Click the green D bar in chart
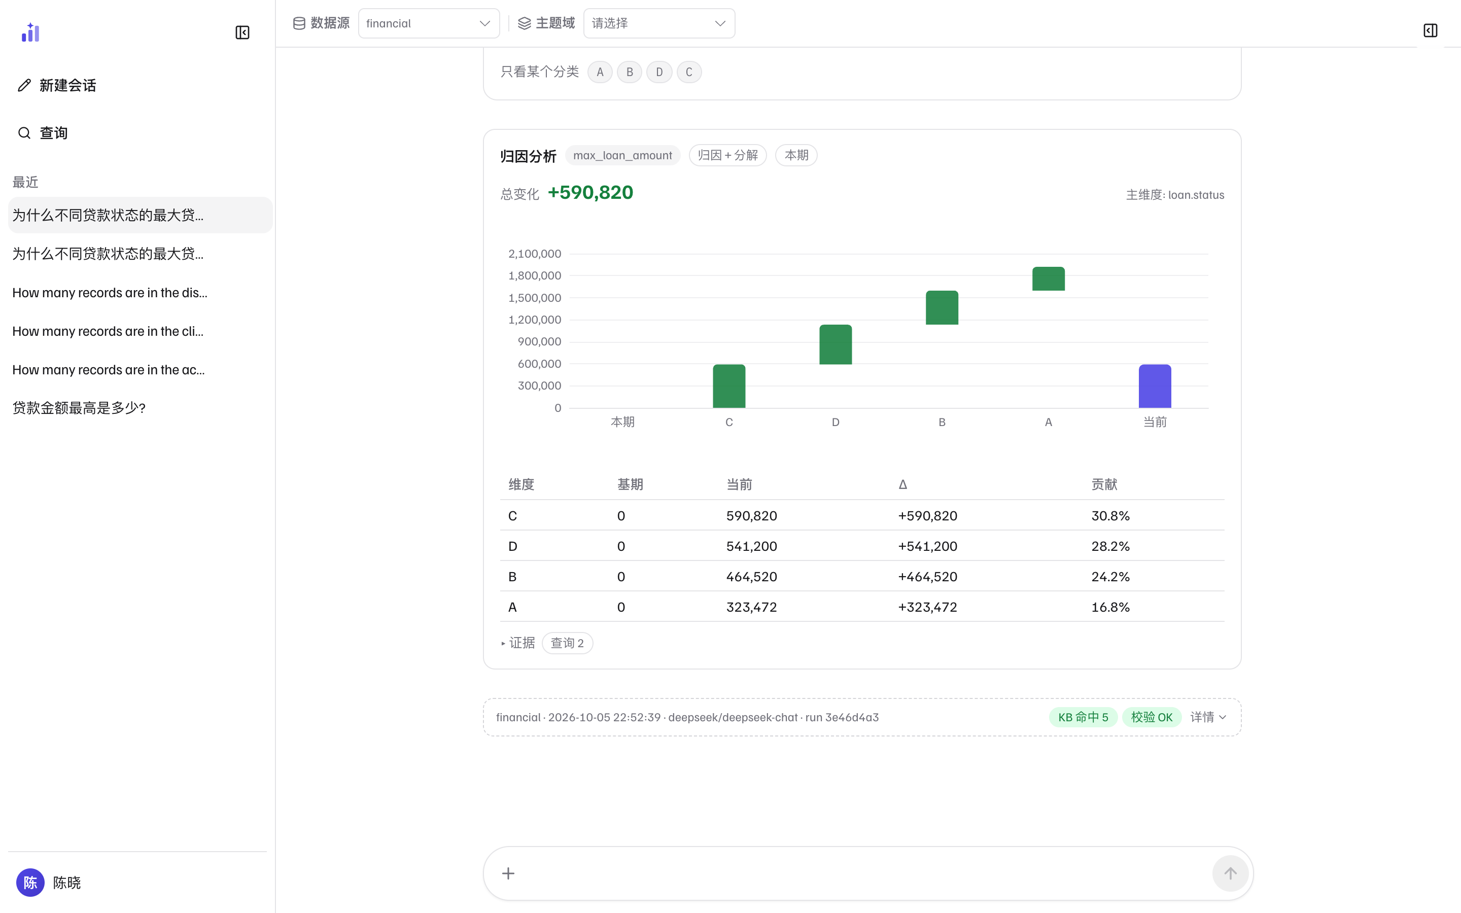 tap(835, 344)
